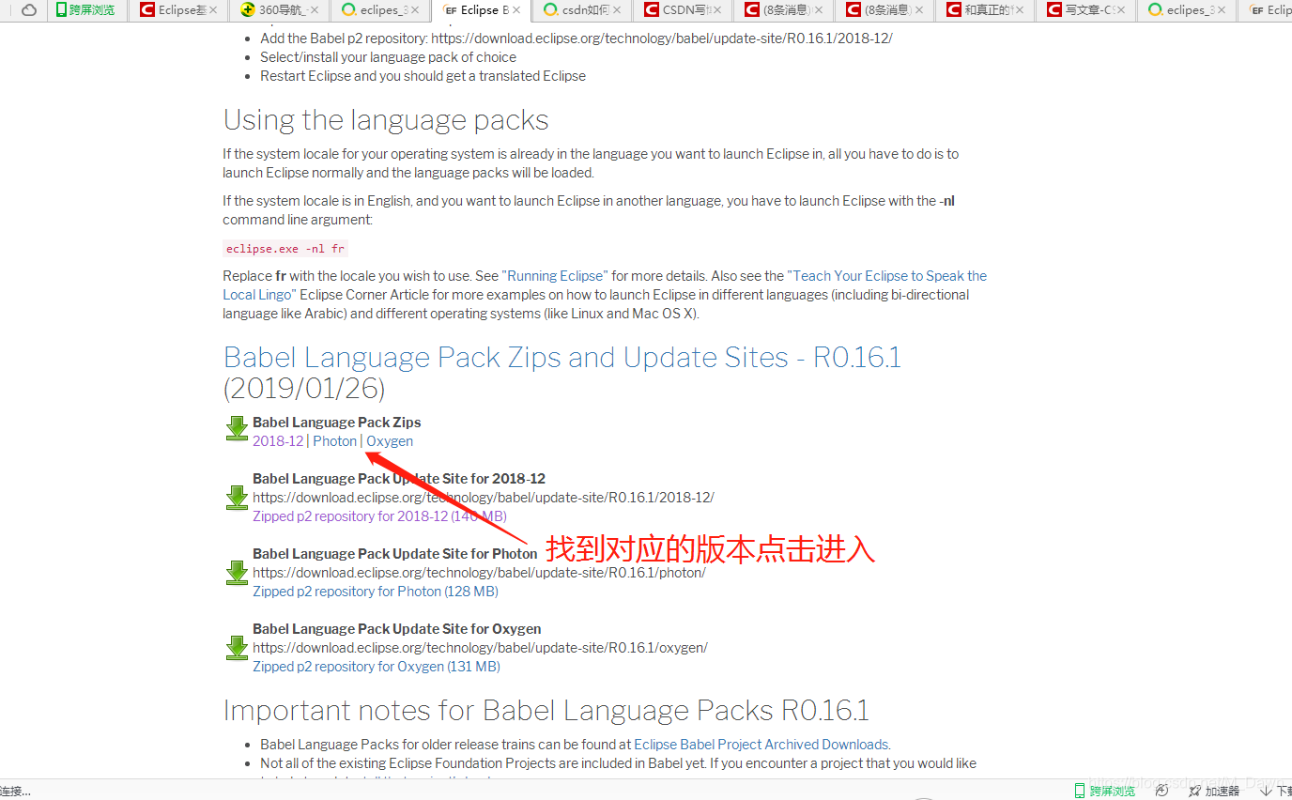This screenshot has width=1292, height=800.
Task: Click "Select/install your language pack of choice" bullet
Action: 388,57
